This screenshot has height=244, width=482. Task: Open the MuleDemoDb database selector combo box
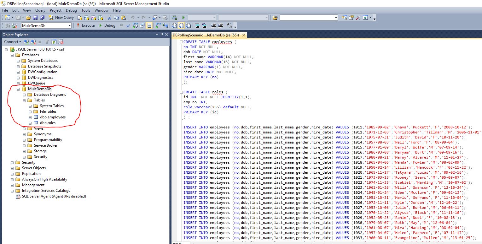click(x=46, y=26)
